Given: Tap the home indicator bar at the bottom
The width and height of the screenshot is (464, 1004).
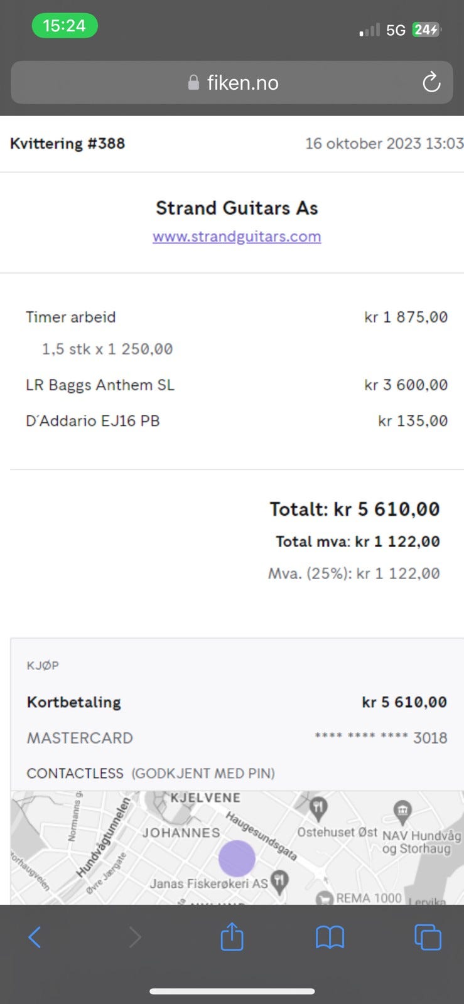Looking at the screenshot, I should [232, 991].
